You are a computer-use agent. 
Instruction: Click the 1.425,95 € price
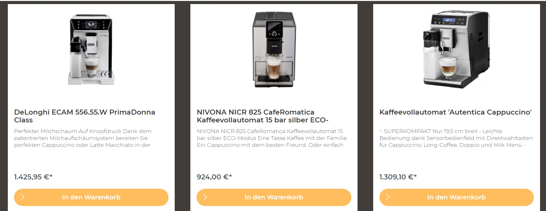coord(33,177)
